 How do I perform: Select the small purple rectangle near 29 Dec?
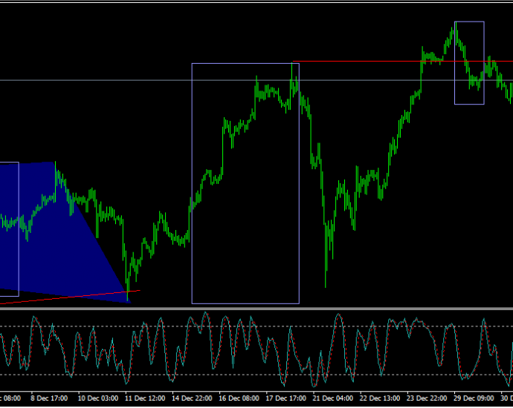(469, 63)
